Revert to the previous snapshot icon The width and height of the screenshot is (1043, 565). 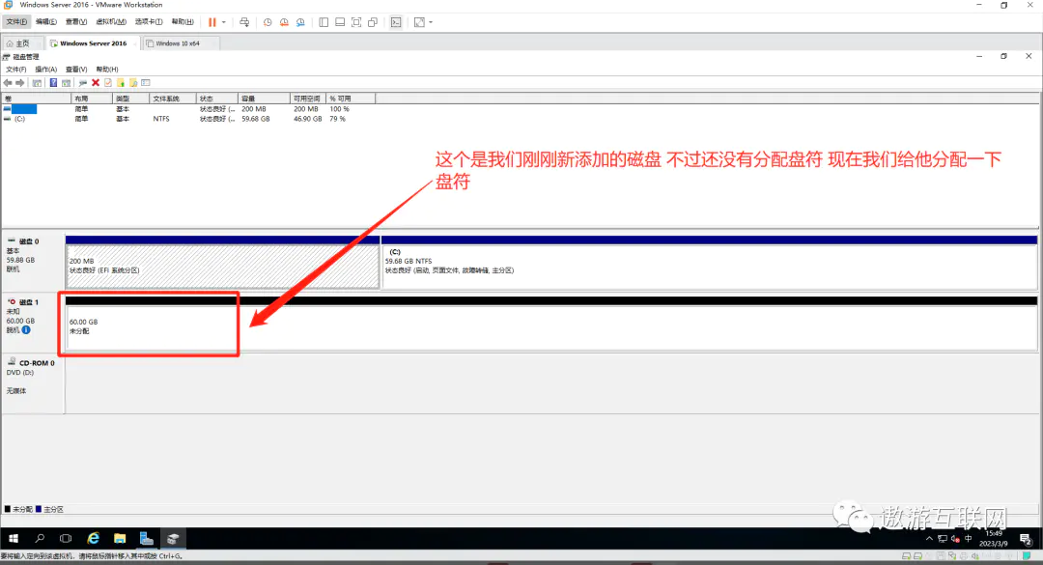284,22
